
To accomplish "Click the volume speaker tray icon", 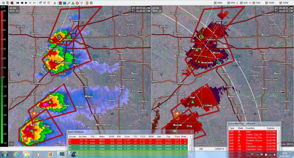I will click(x=275, y=155).
